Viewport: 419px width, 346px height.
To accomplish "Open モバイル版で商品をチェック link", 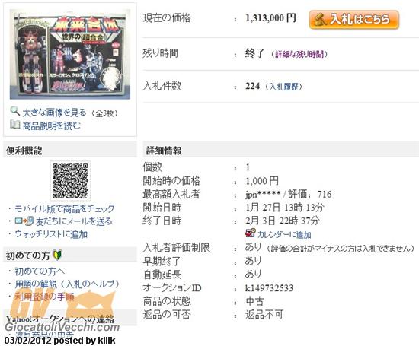I will click(x=65, y=208).
